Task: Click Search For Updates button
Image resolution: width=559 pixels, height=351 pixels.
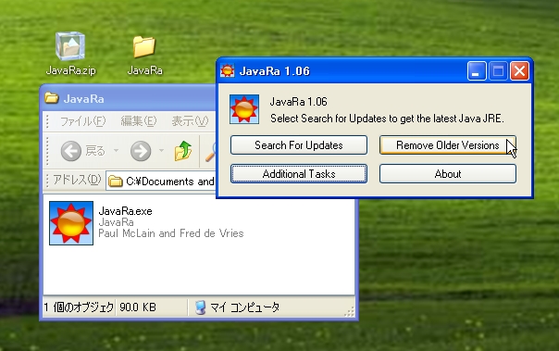Action: (x=299, y=145)
